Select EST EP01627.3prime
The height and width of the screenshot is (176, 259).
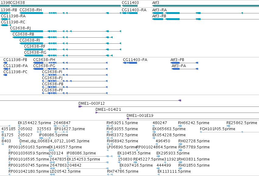69,129
